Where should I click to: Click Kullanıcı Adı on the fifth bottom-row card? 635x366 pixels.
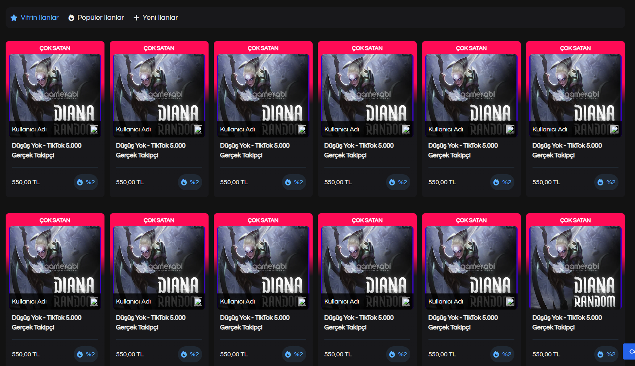[446, 302]
